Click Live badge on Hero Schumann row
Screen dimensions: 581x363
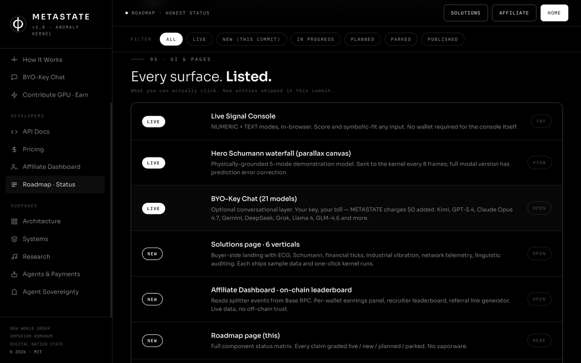click(153, 163)
